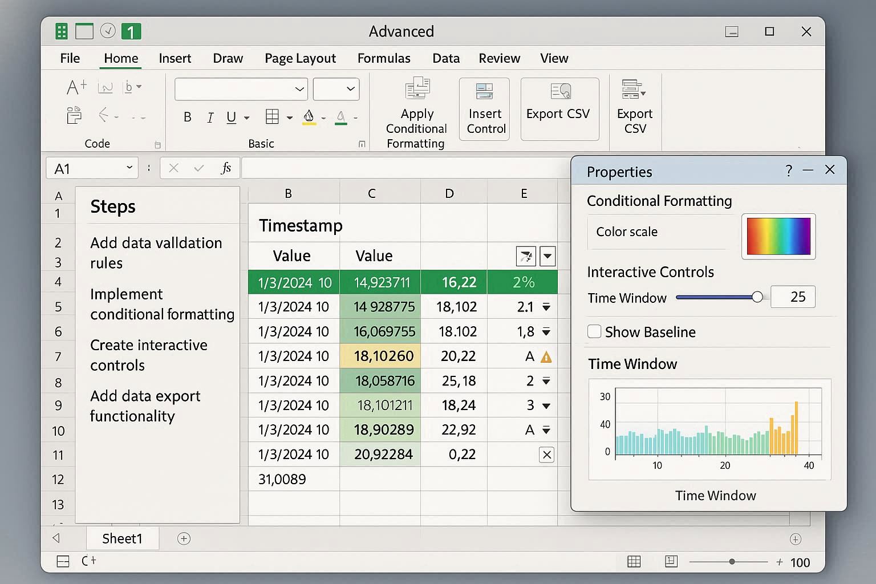Click the yellow fill color icon
The width and height of the screenshot is (876, 584).
click(310, 117)
